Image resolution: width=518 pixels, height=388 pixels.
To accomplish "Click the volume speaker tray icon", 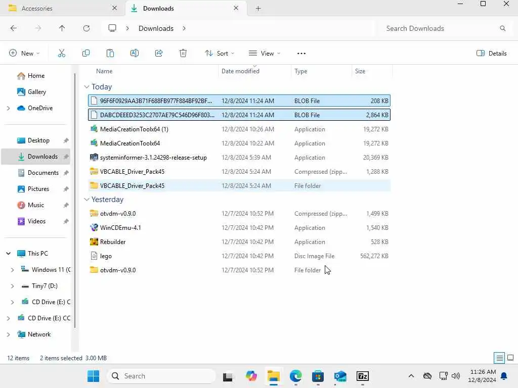I will 456,376.
